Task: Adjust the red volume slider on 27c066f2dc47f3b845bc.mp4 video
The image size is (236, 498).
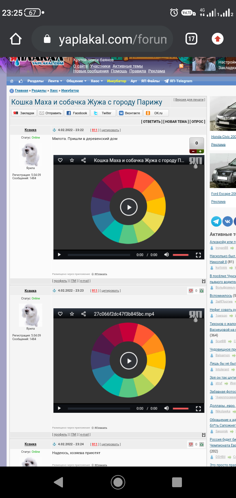Action: [181, 409]
